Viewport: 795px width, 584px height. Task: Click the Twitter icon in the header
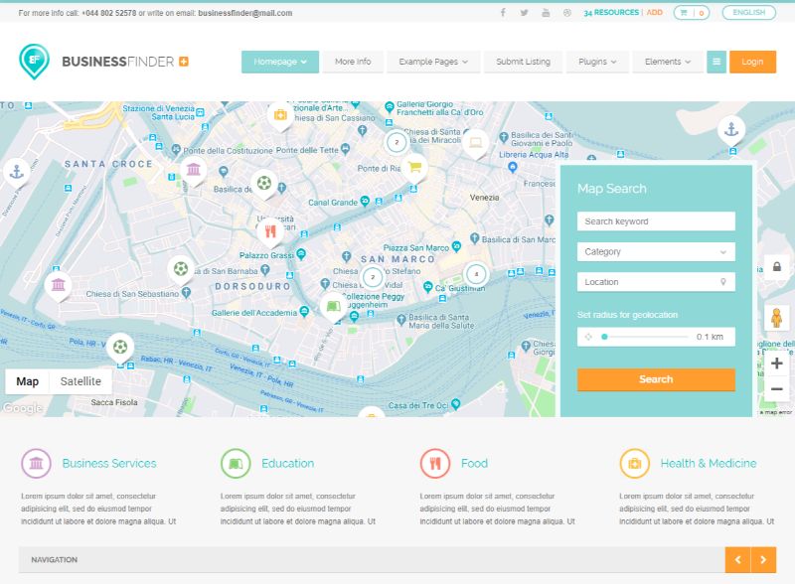point(524,12)
